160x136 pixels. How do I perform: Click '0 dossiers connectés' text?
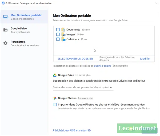coord(22,19)
